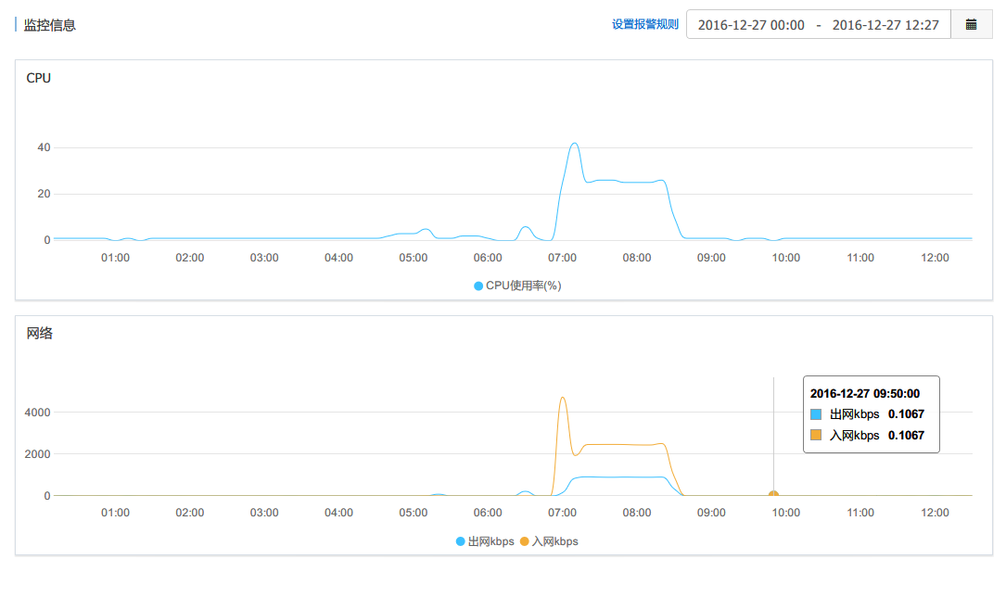Click the end date 2016-12-27 12:27 field
Image resolution: width=1006 pixels, height=597 pixels.
(x=885, y=25)
